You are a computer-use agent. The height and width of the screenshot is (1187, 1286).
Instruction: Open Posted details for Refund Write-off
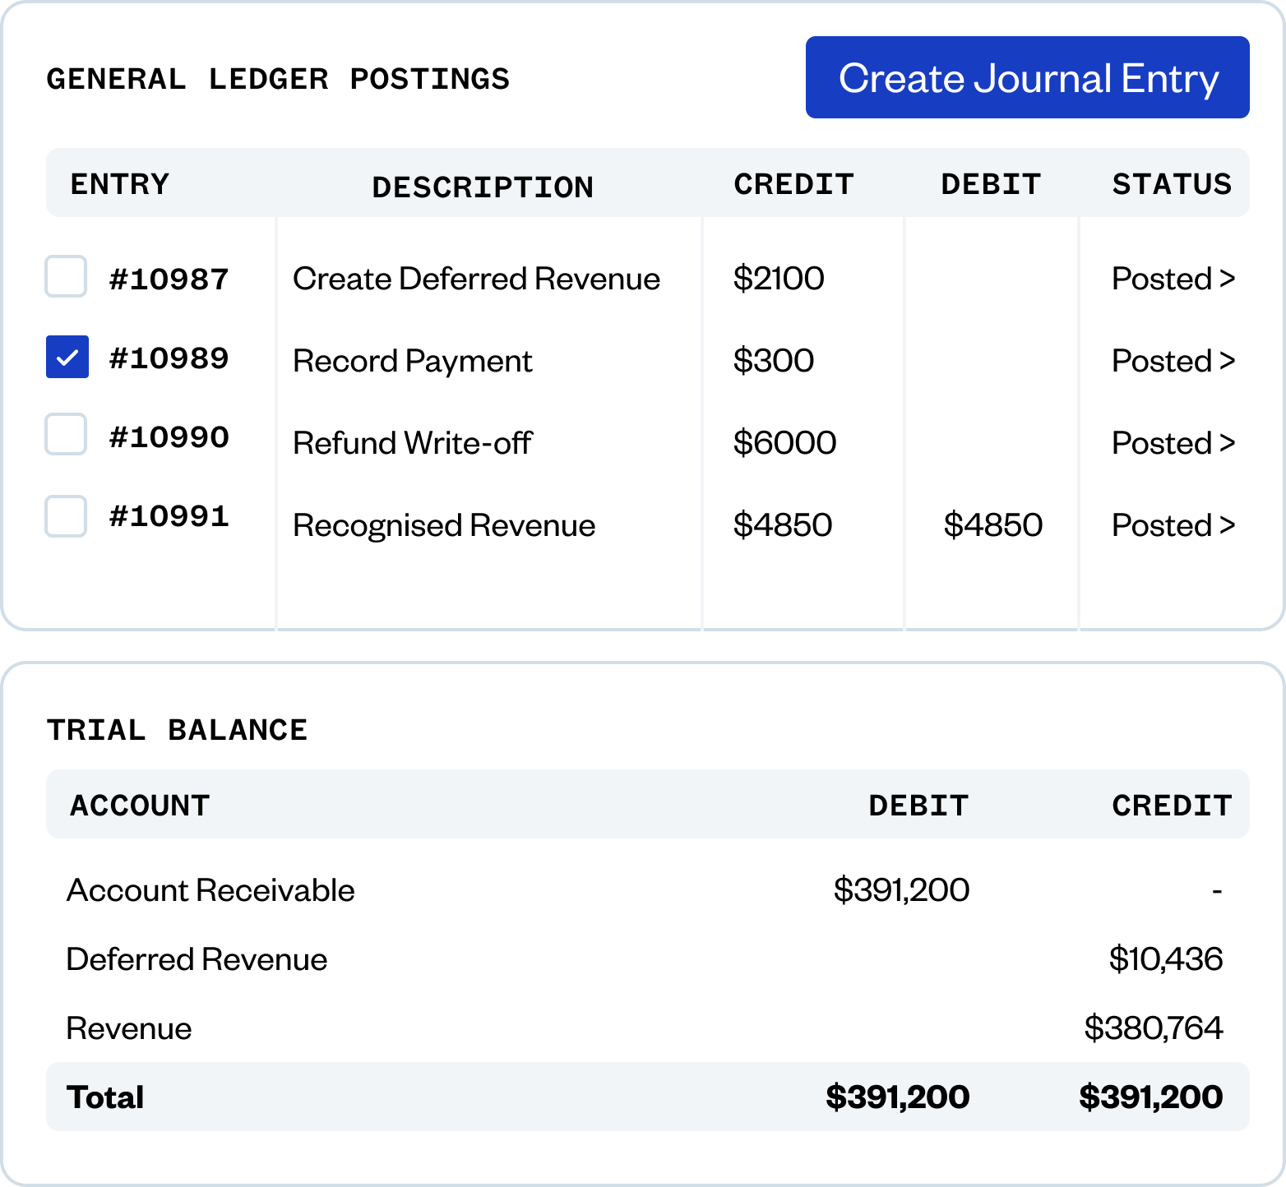click(x=1173, y=443)
